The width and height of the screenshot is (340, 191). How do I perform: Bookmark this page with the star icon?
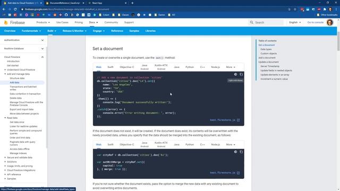(295, 10)
